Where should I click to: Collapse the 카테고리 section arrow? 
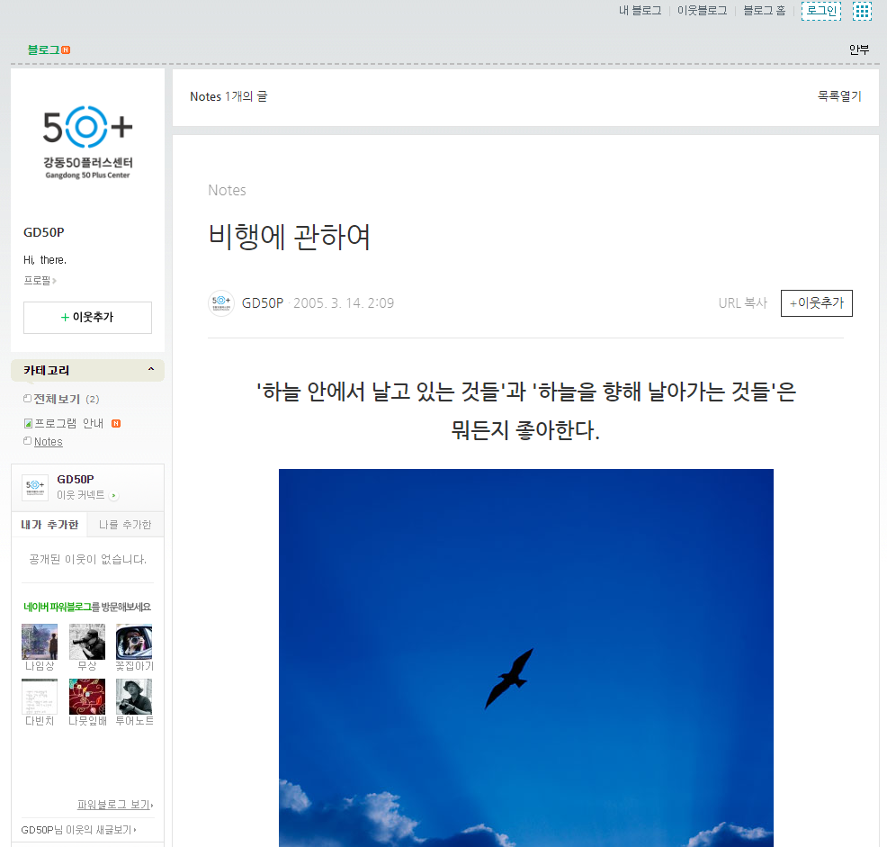pyautogui.click(x=151, y=370)
